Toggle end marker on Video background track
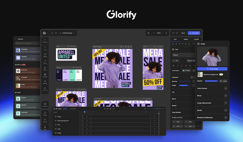The height and width of the screenshot is (142, 243). [155, 121]
